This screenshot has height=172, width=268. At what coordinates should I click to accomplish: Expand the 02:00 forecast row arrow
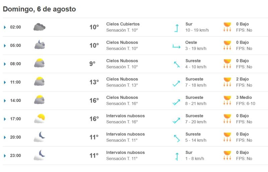[5, 27]
